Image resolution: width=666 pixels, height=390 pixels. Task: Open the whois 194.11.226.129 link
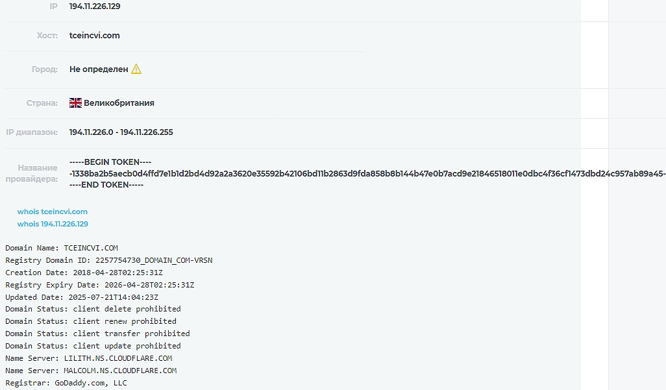[53, 224]
